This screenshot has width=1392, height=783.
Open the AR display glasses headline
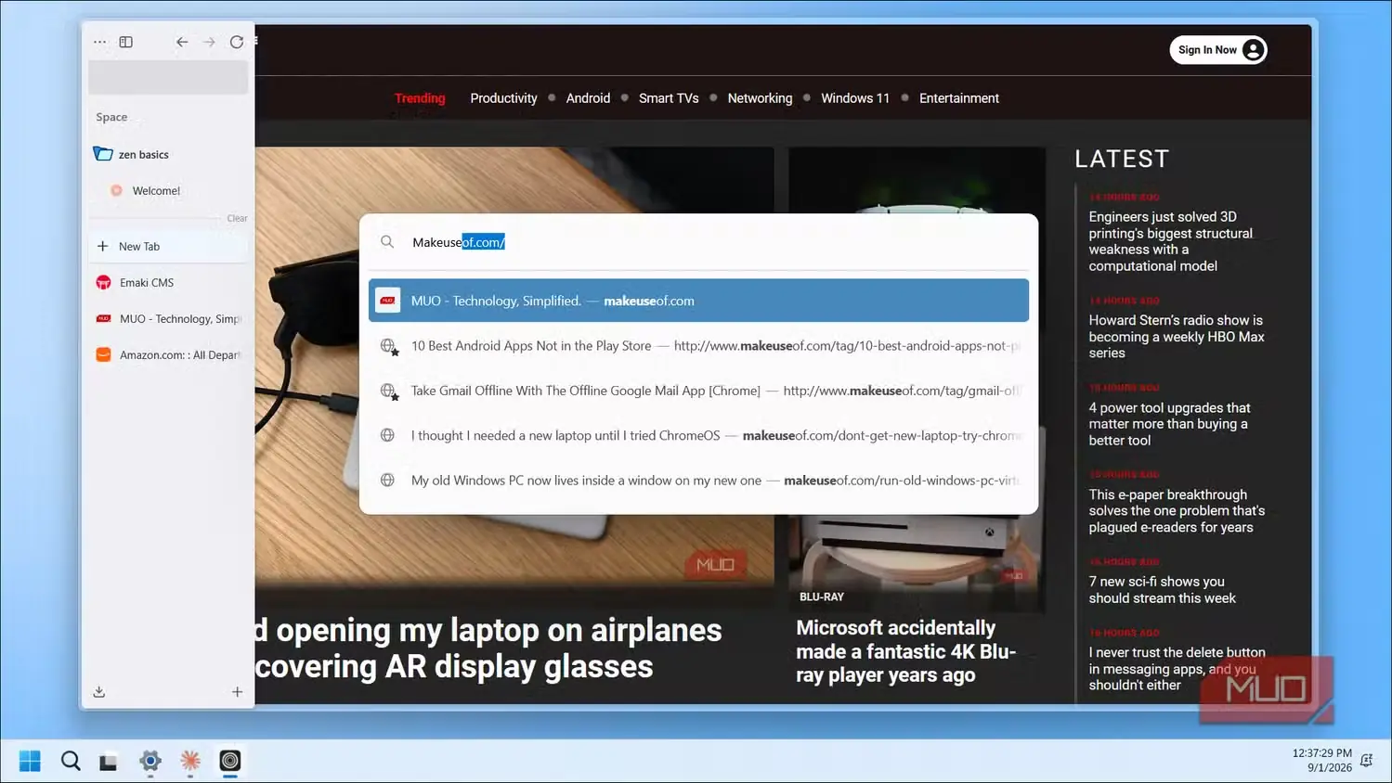point(488,648)
